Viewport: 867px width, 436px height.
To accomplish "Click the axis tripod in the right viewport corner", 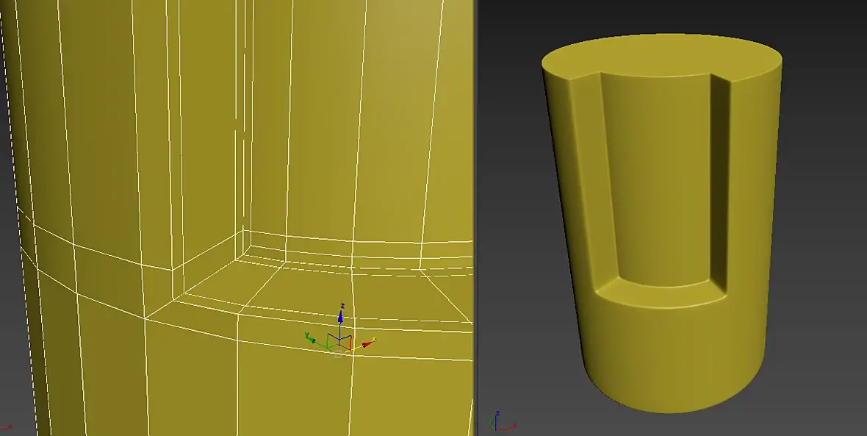I will (x=500, y=421).
